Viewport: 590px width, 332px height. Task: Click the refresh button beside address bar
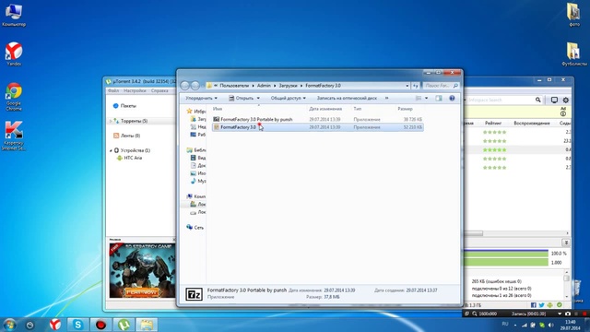point(416,86)
